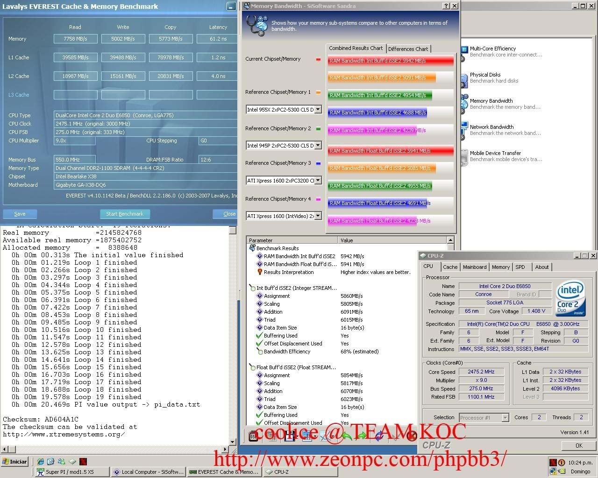This screenshot has height=478, width=598.
Task: Click the Checksum: AD604A1C line in Super PI
Action: pos(41,419)
